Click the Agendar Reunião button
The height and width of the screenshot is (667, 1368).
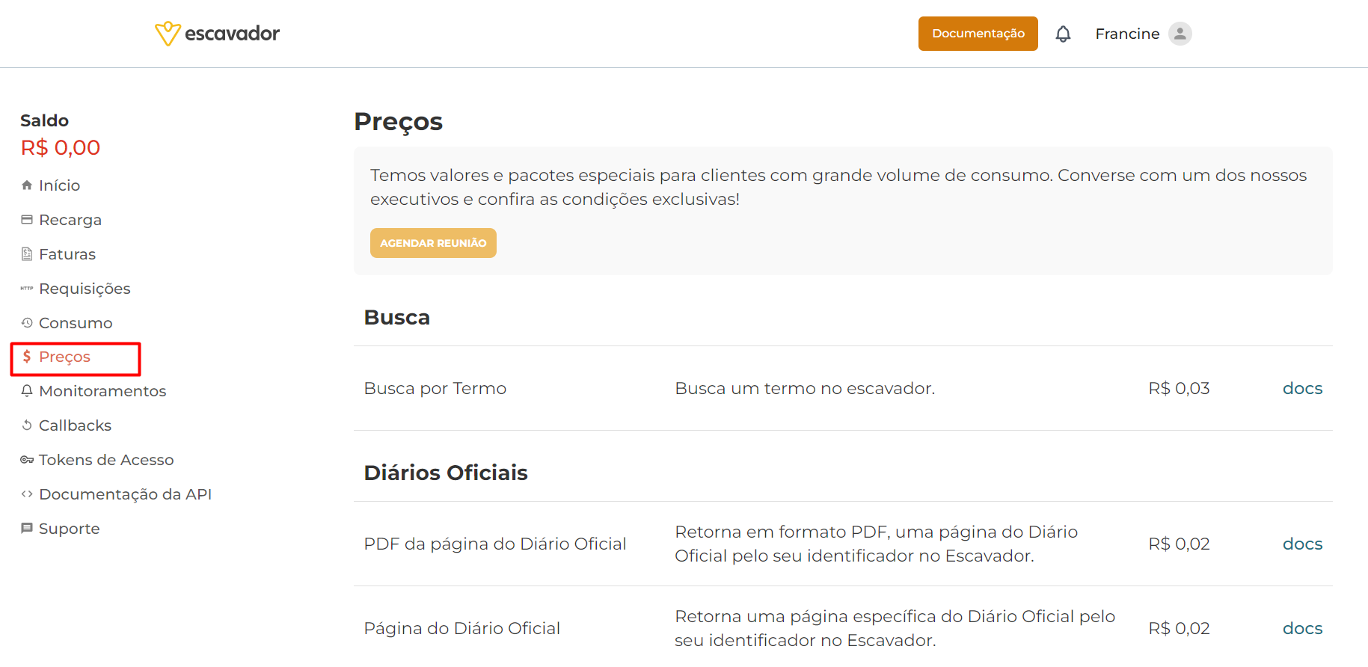click(433, 243)
